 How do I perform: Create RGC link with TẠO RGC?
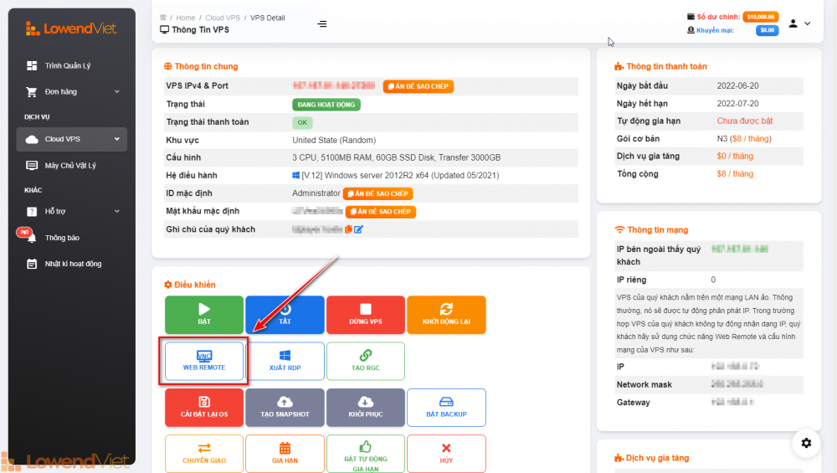[366, 362]
